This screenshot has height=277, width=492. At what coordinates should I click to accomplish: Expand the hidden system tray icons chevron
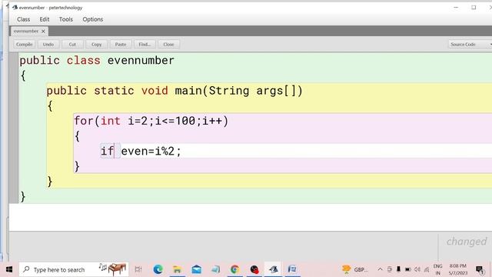(x=380, y=269)
